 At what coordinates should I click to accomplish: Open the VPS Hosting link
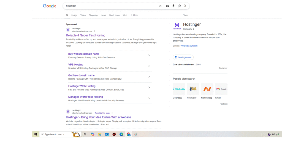(x=76, y=65)
